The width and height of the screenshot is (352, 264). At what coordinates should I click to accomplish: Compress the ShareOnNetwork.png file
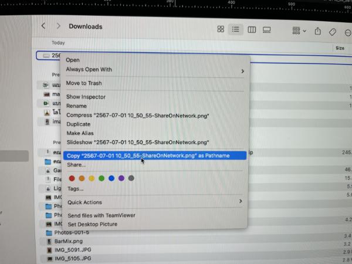pyautogui.click(x=138, y=116)
